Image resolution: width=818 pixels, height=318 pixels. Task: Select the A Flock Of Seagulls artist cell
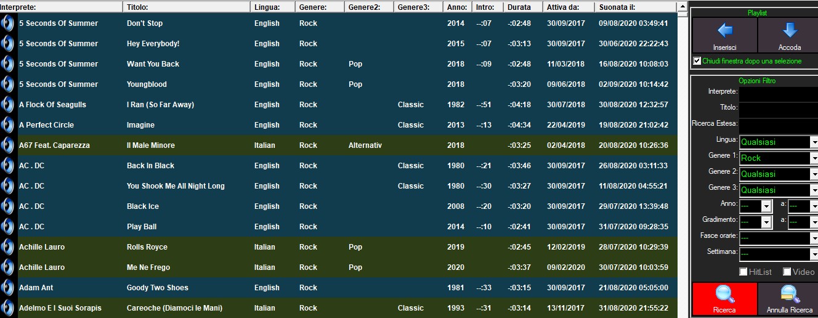[x=52, y=105]
